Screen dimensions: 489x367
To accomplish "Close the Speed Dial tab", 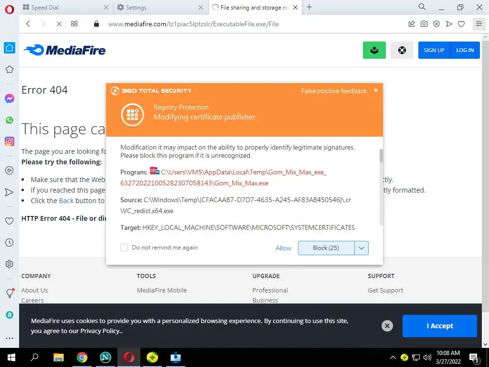I will pos(106,8).
